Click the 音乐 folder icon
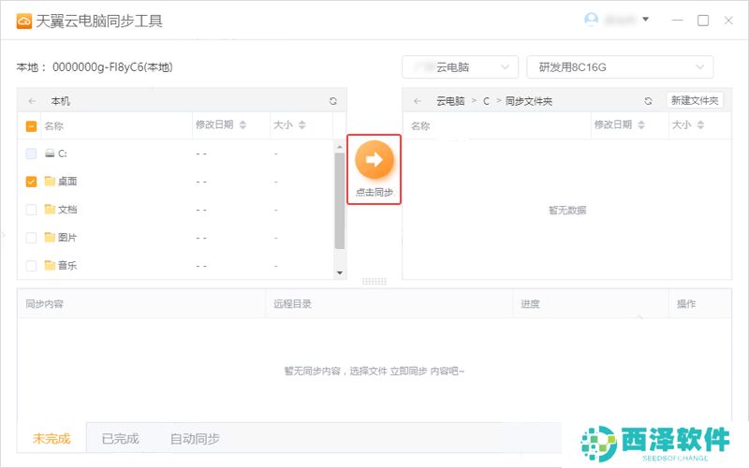749x468 pixels. 50,265
